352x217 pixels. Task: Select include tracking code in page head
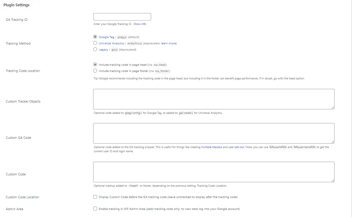pyautogui.click(x=95, y=64)
